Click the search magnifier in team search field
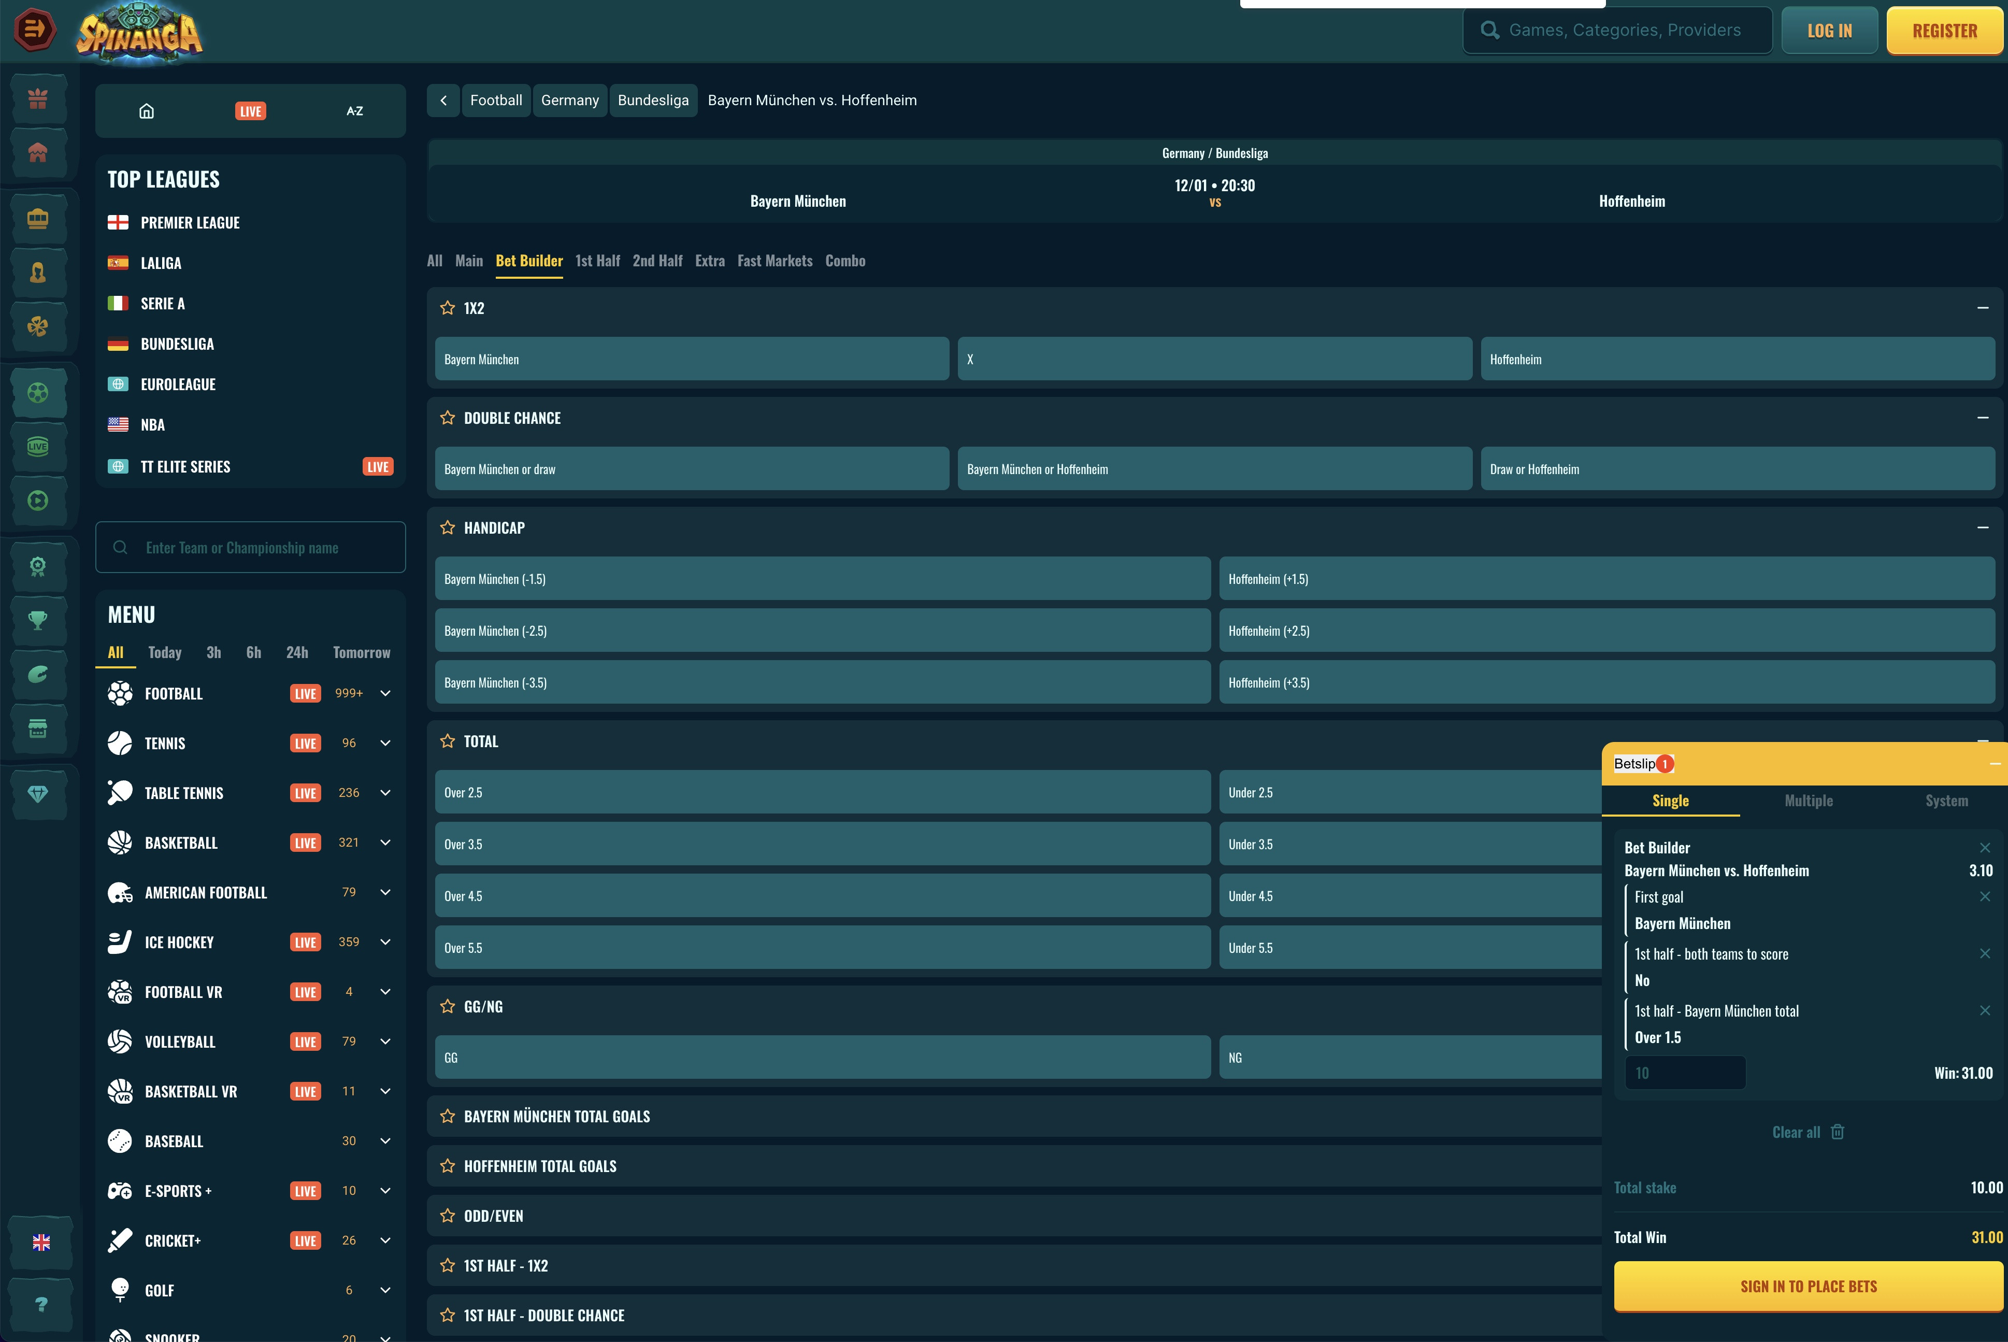Image resolution: width=2008 pixels, height=1342 pixels. coord(121,547)
